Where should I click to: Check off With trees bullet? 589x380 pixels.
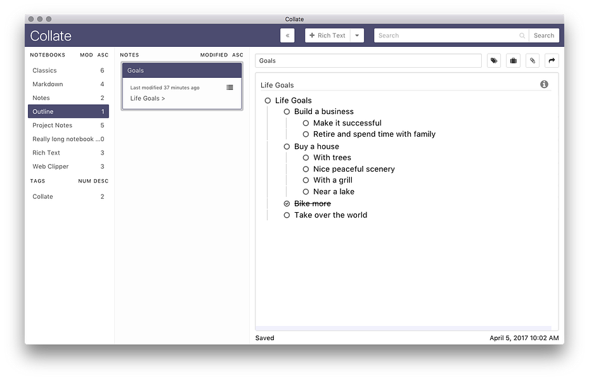306,158
